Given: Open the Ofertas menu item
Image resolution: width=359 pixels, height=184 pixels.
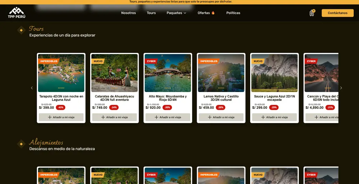Looking at the screenshot, I should click(x=206, y=13).
